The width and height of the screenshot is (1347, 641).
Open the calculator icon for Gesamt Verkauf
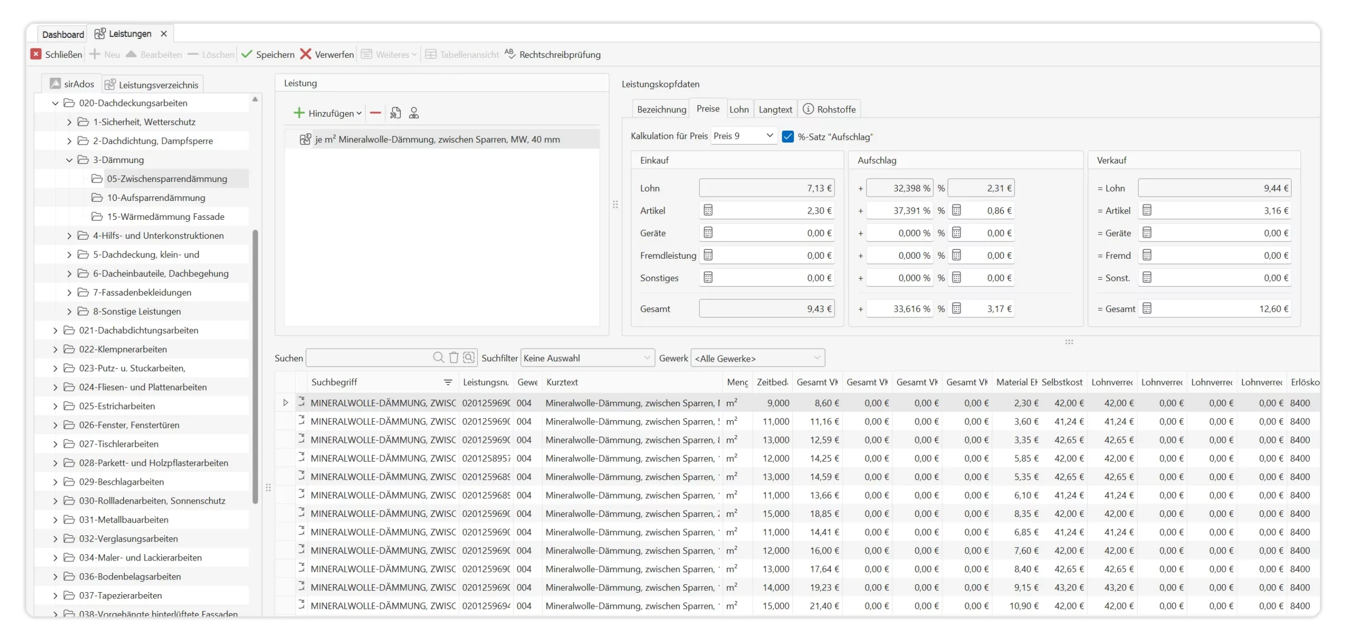click(x=1147, y=309)
